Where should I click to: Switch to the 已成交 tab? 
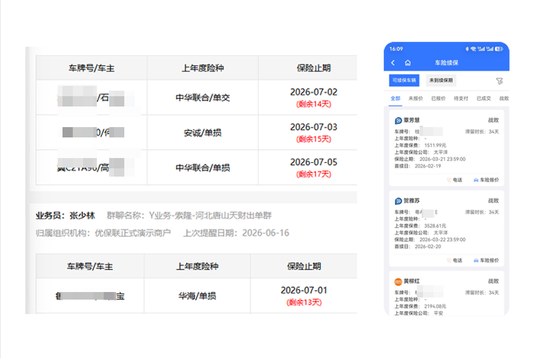pos(483,98)
